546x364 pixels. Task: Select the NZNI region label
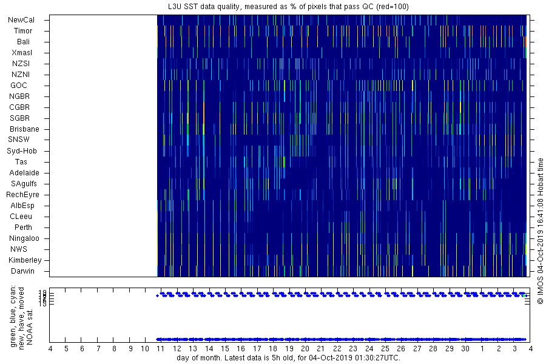point(21,75)
